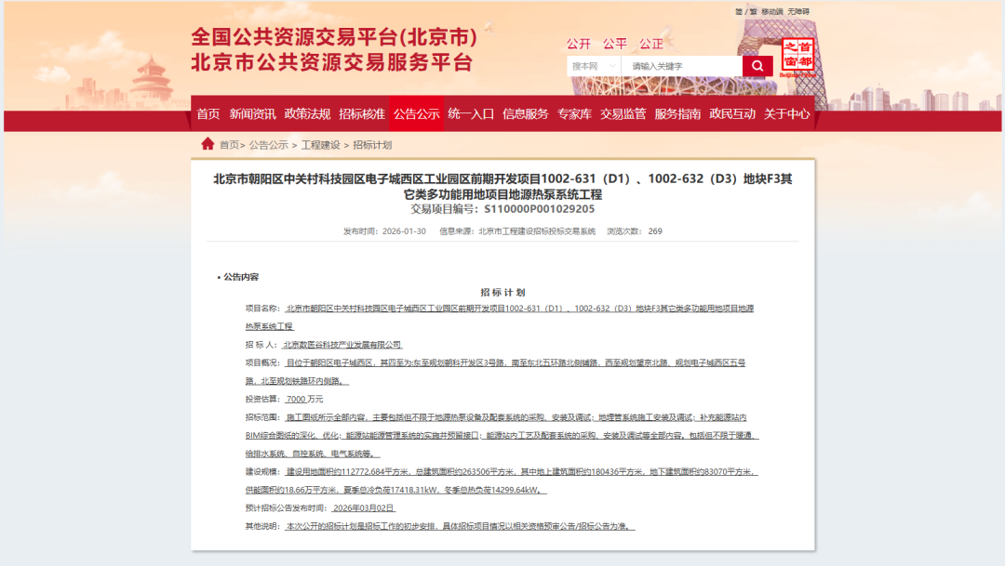Click the publish date 2026-01-30
The image size is (1005, 566).
tap(404, 231)
